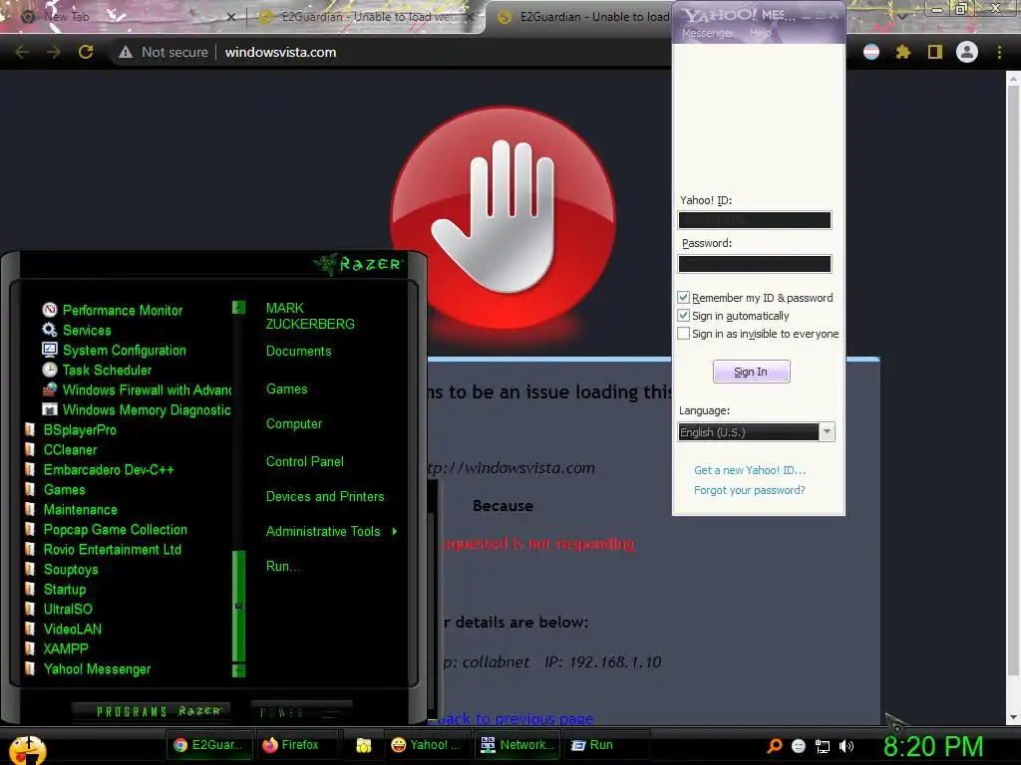Open the Chrome profile avatar

pyautogui.click(x=967, y=52)
